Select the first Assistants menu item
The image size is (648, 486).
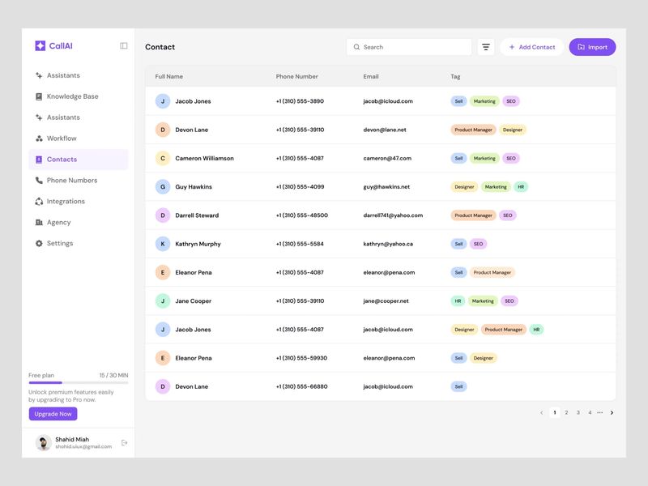tap(63, 75)
